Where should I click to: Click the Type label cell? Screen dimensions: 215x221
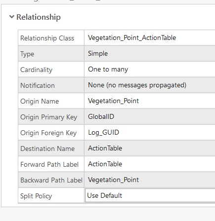pos(51,54)
